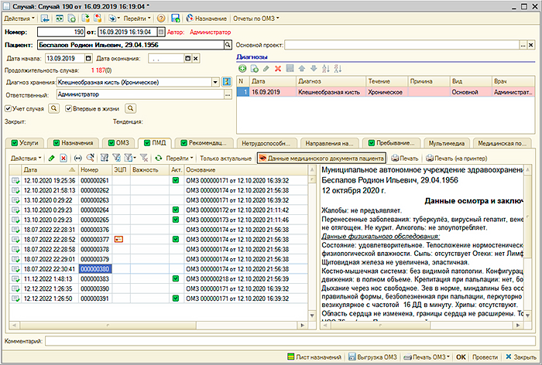Click the help question mark icon
The width and height of the screenshot is (542, 365).
pos(160,17)
